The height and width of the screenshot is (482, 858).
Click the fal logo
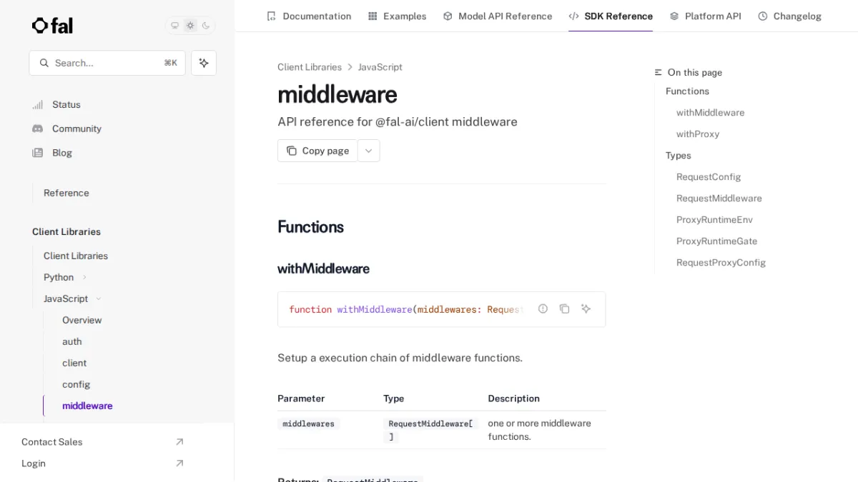[x=52, y=26]
